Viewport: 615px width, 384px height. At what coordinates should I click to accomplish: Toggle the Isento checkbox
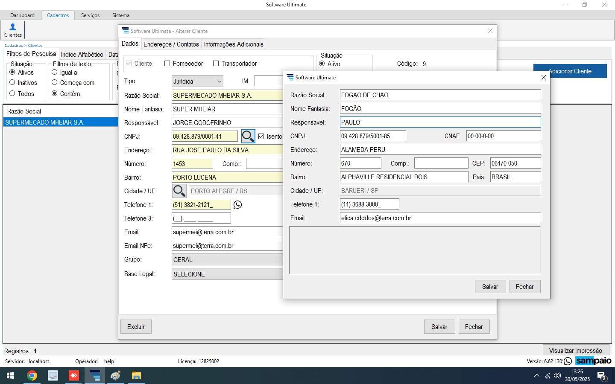click(x=261, y=137)
